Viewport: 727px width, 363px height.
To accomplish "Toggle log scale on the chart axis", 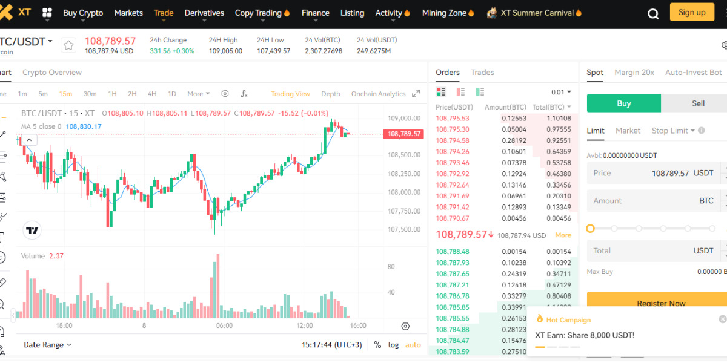I will [x=393, y=345].
